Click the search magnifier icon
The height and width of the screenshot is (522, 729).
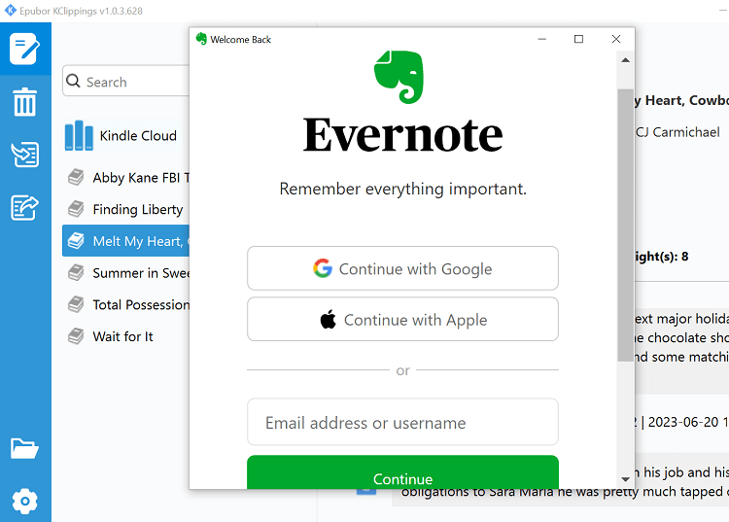point(73,81)
